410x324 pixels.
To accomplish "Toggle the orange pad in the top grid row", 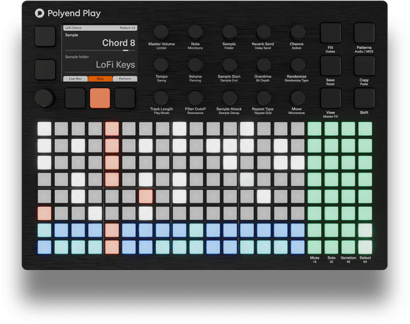I will pos(112,129).
